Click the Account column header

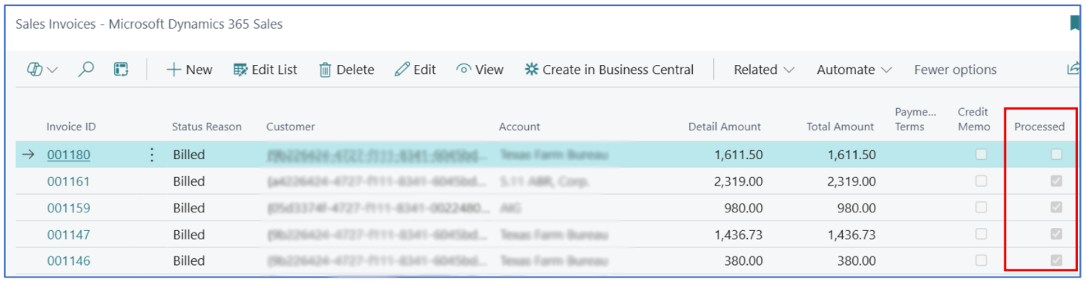click(519, 127)
